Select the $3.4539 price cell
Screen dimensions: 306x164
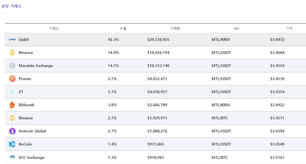[277, 79]
